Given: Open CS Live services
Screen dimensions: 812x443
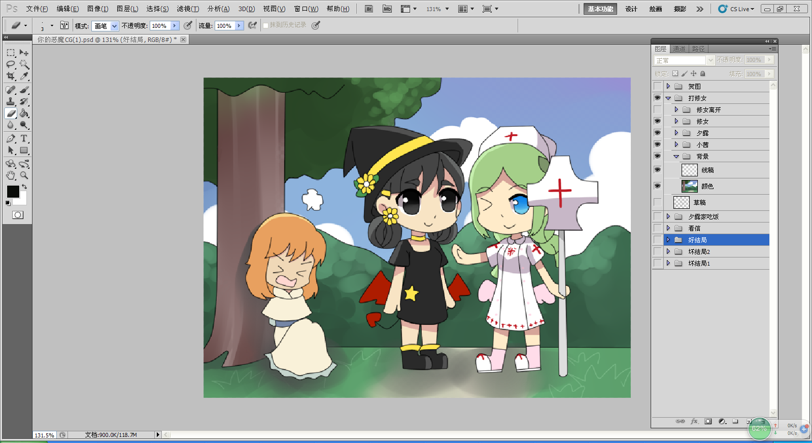Looking at the screenshot, I should 736,9.
